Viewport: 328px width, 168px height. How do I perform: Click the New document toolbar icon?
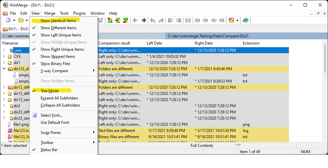click(x=8, y=20)
